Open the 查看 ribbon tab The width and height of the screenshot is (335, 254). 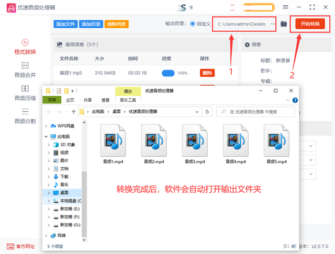tap(105, 100)
